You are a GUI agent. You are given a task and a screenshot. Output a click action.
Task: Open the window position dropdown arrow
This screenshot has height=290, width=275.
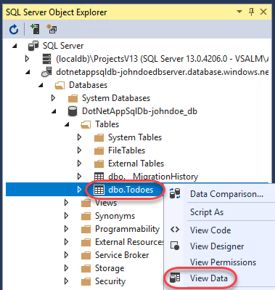point(239,12)
